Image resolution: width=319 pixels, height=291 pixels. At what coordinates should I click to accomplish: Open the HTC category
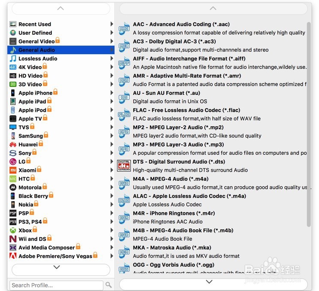click(x=61, y=179)
